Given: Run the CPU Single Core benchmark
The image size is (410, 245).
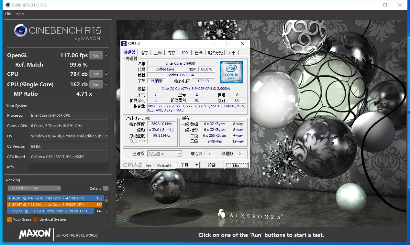Looking at the screenshot, I should pos(96,84).
